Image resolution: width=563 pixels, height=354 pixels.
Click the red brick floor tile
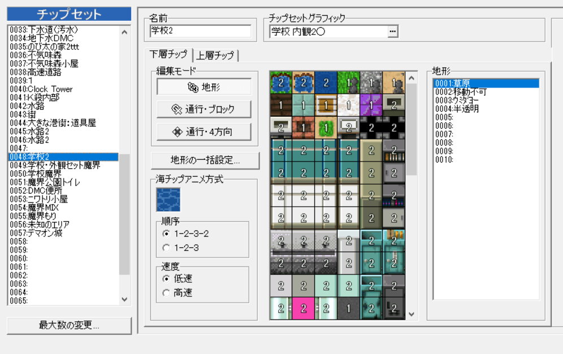304,128
